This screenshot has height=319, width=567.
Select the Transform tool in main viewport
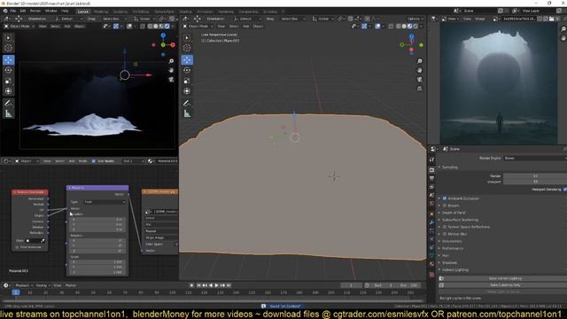click(x=187, y=91)
